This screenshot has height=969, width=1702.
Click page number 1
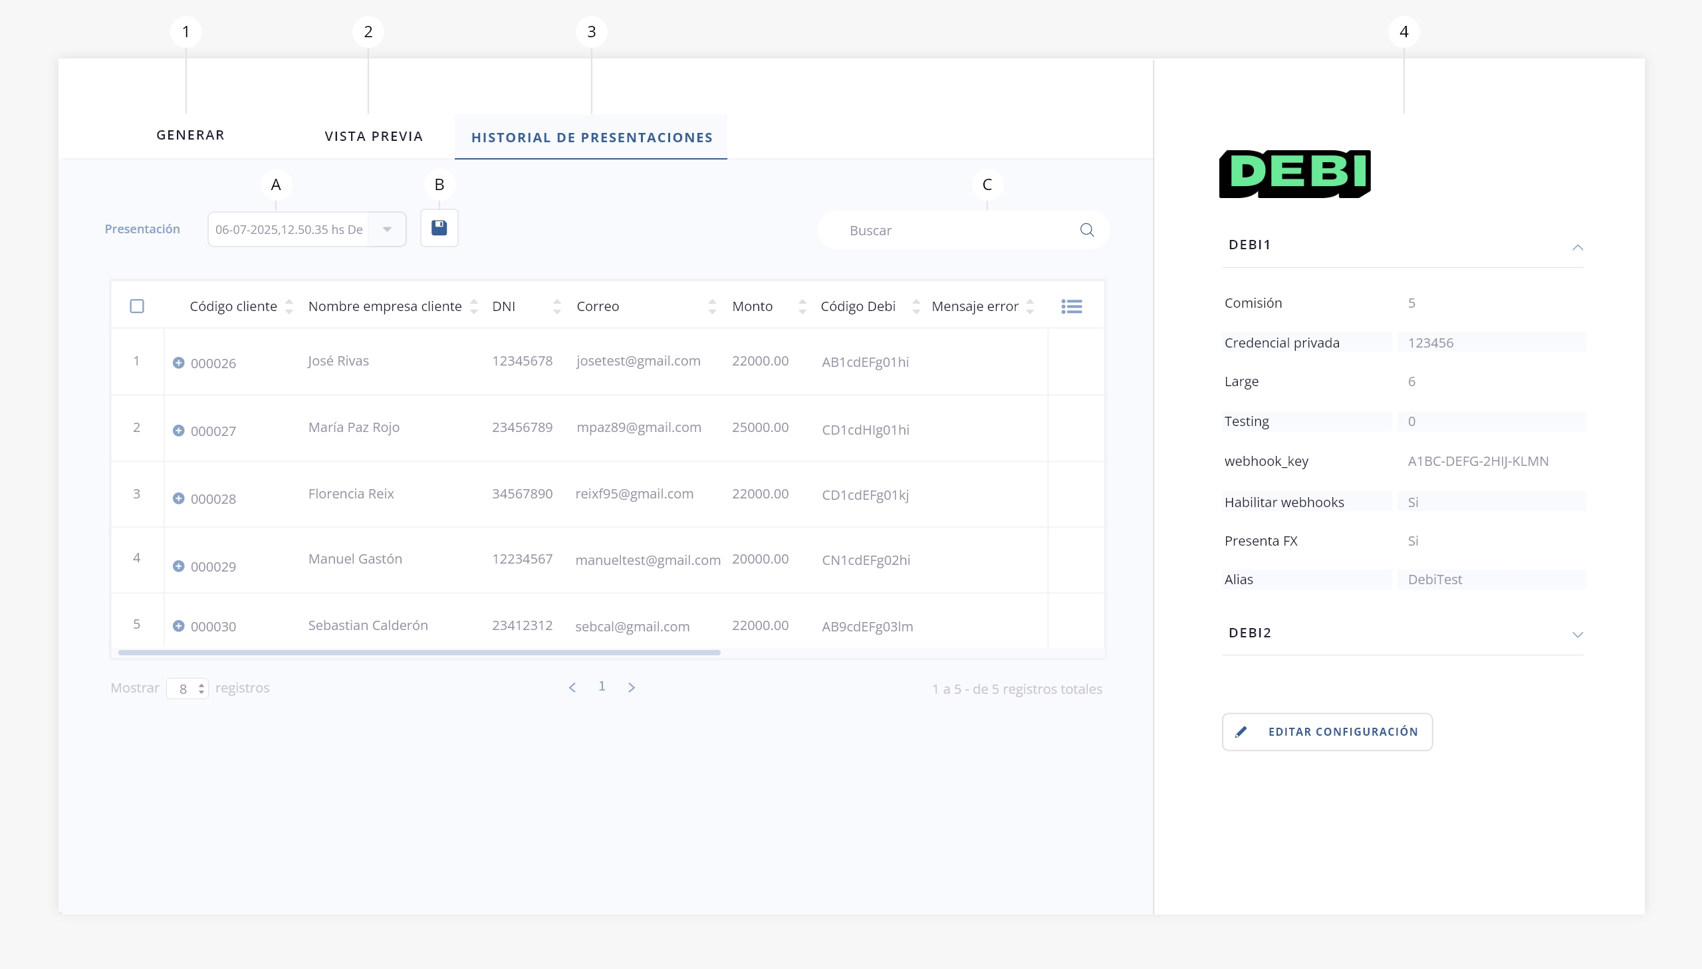click(602, 686)
